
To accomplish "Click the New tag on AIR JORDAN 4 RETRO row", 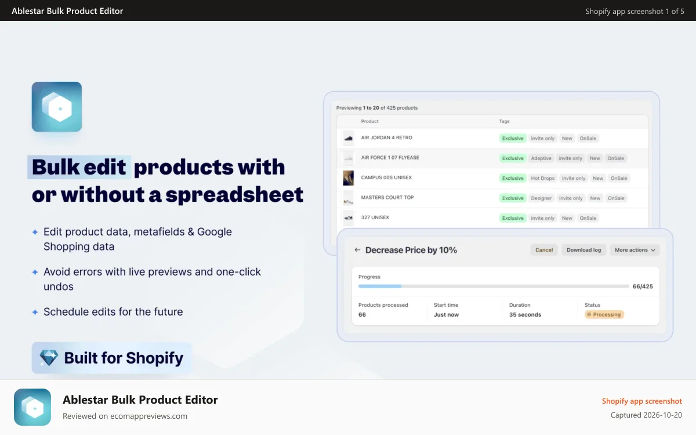I will (x=567, y=138).
